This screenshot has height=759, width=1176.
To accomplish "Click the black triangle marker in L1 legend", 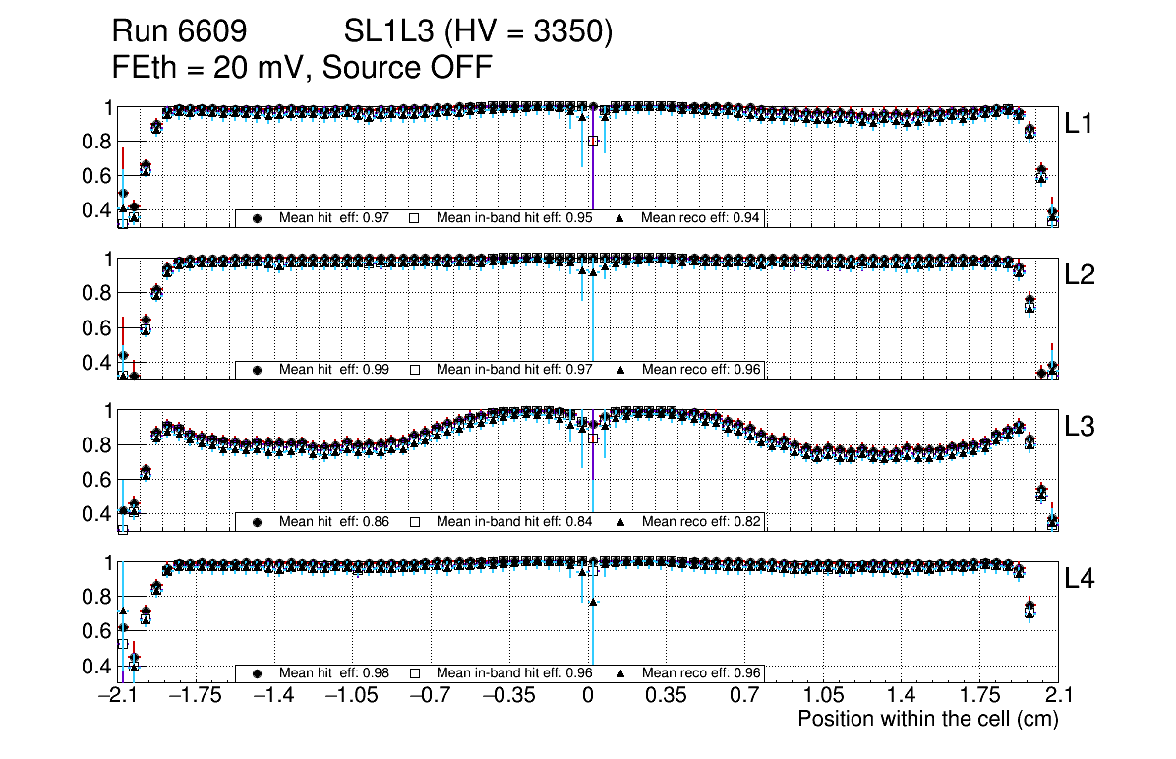I will [621, 218].
